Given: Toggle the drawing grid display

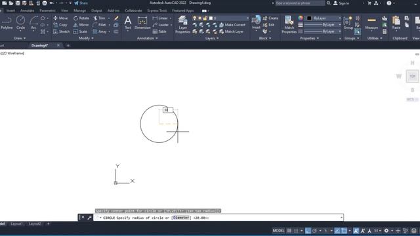Looking at the screenshot, I should click(x=289, y=230).
